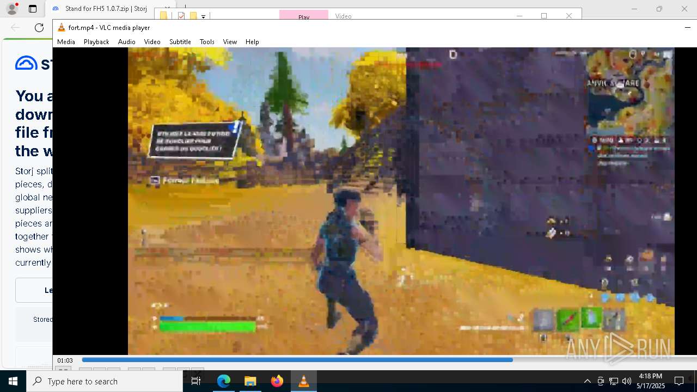697x392 pixels.
Task: Open the clock showing 4:18 PM
Action: coord(651,381)
